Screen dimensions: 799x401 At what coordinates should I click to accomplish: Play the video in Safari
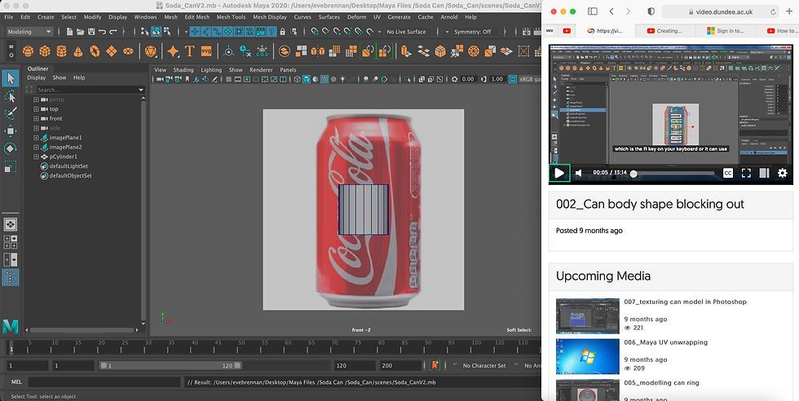pyautogui.click(x=559, y=173)
